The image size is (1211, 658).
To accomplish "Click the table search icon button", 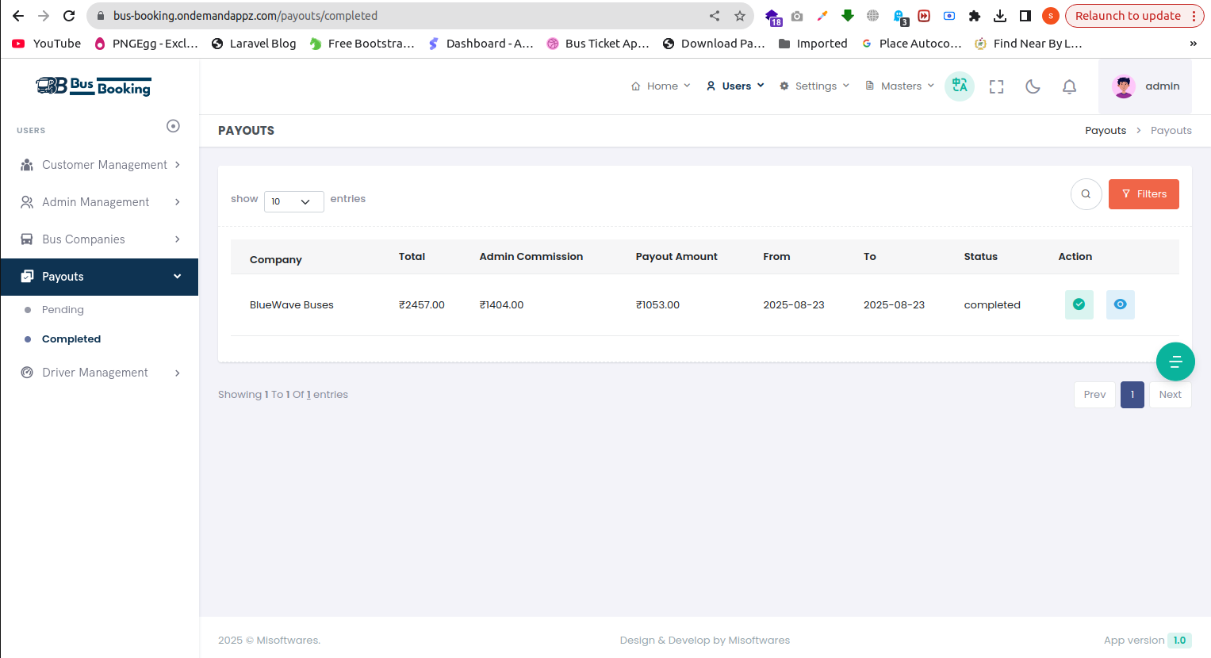I will (x=1086, y=194).
